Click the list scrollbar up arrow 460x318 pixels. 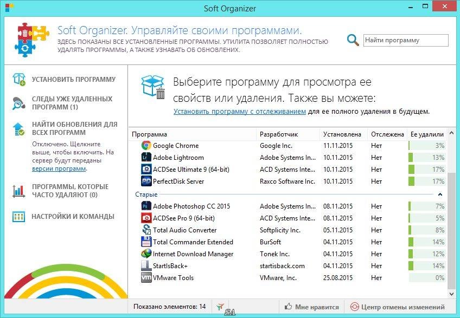click(451, 133)
